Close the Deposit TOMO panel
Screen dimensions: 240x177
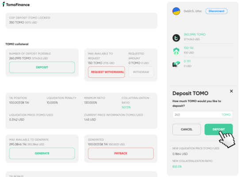click(x=231, y=91)
